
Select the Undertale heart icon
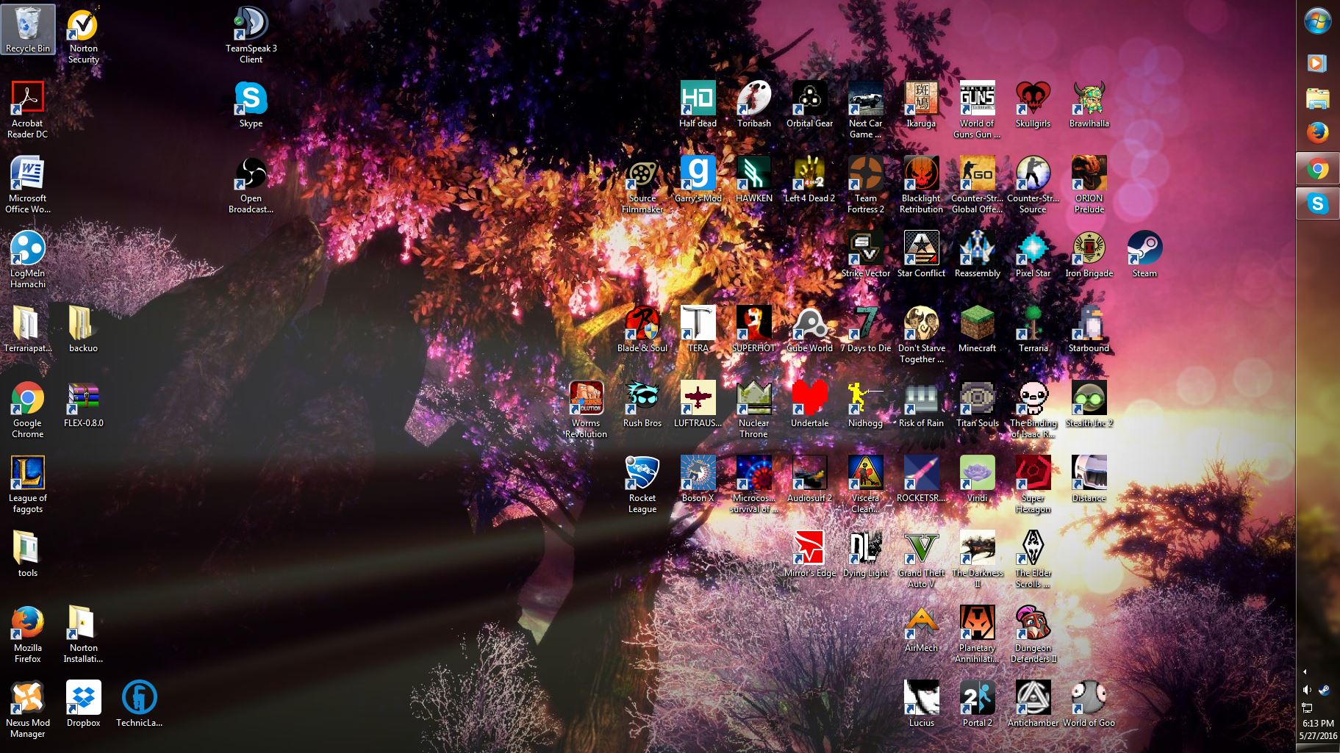click(x=809, y=404)
